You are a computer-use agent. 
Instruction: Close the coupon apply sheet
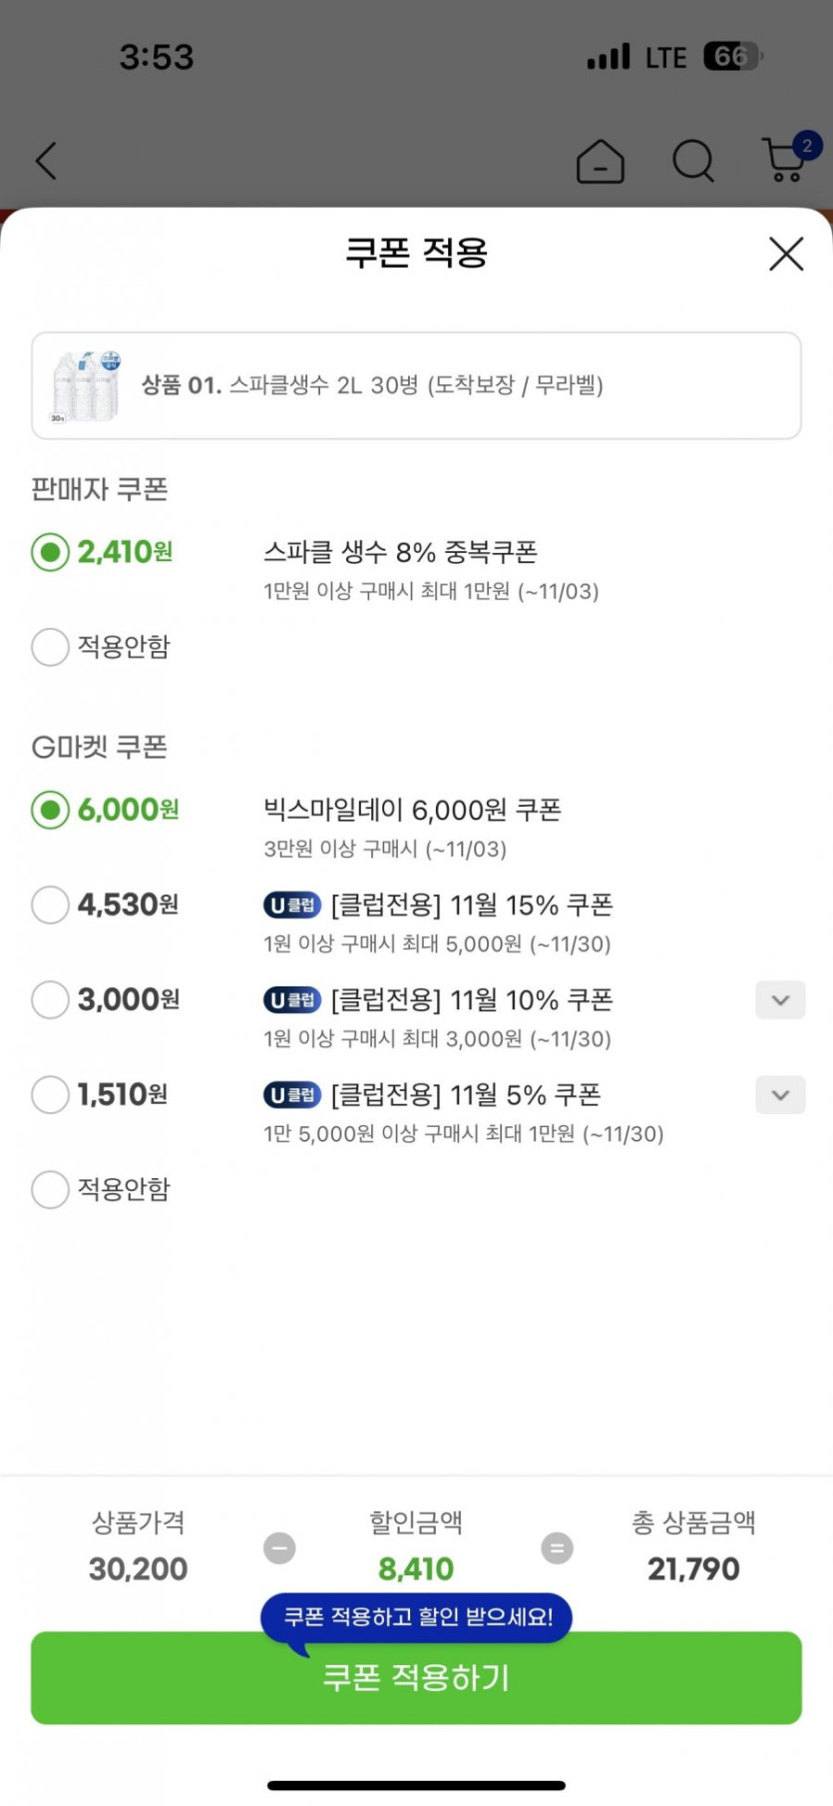pyautogui.click(x=786, y=254)
